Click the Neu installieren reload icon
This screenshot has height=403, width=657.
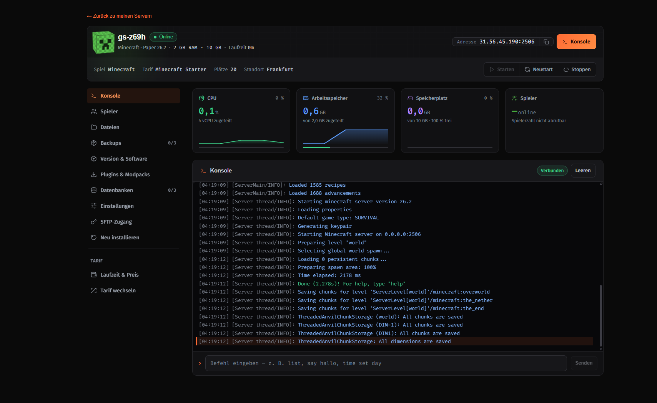(94, 237)
